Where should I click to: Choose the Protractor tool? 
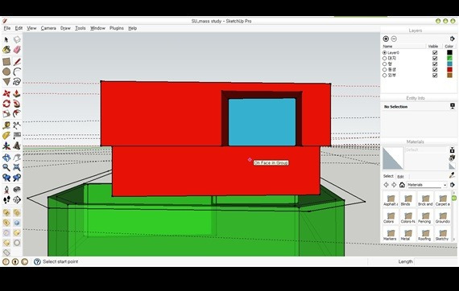pyautogui.click(x=6, y=135)
